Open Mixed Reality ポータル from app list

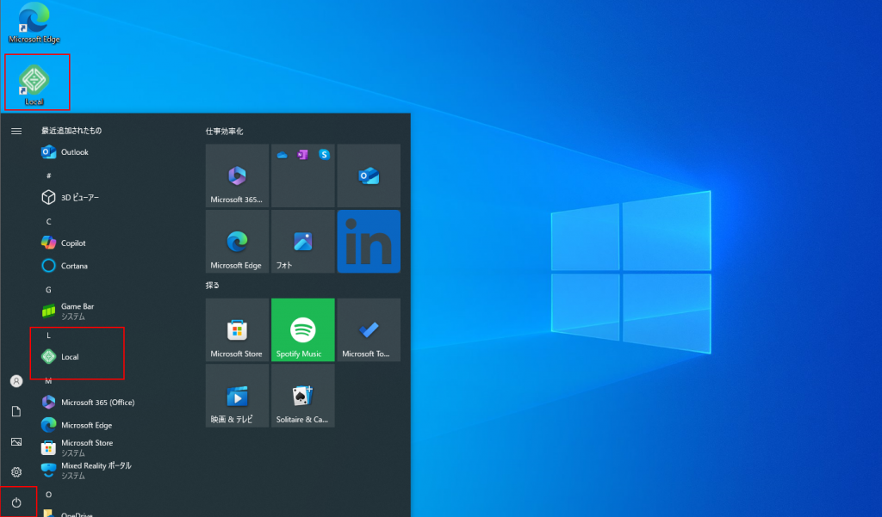tap(96, 470)
